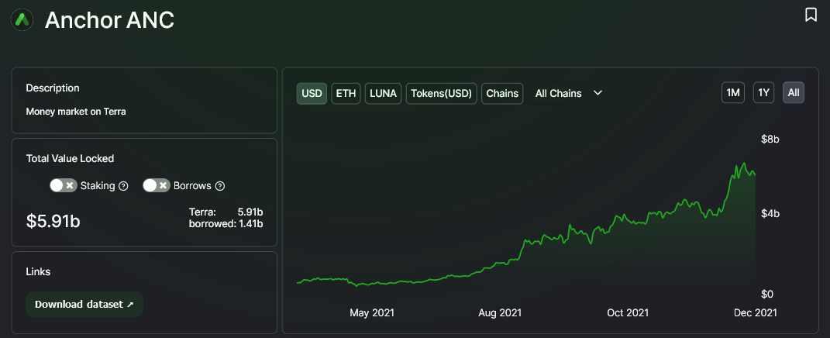Click the $4b y-axis label
Screen dimensions: 830x338
tap(770, 213)
